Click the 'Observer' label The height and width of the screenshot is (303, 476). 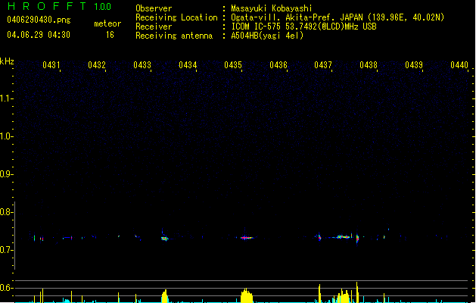click(x=154, y=8)
